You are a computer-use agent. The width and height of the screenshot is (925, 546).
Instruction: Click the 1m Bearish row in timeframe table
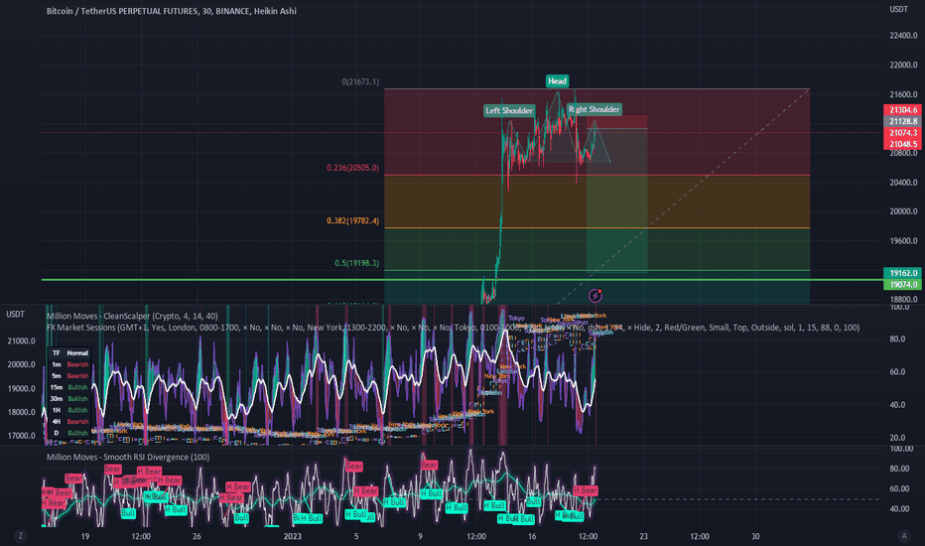(69, 364)
